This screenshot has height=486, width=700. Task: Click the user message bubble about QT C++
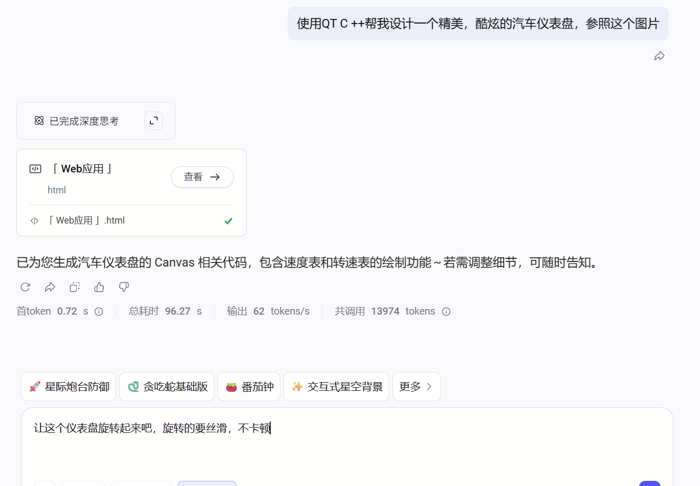[478, 24]
